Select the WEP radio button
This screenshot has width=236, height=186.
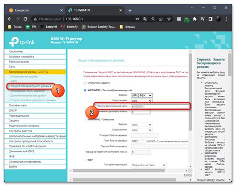[85, 160]
